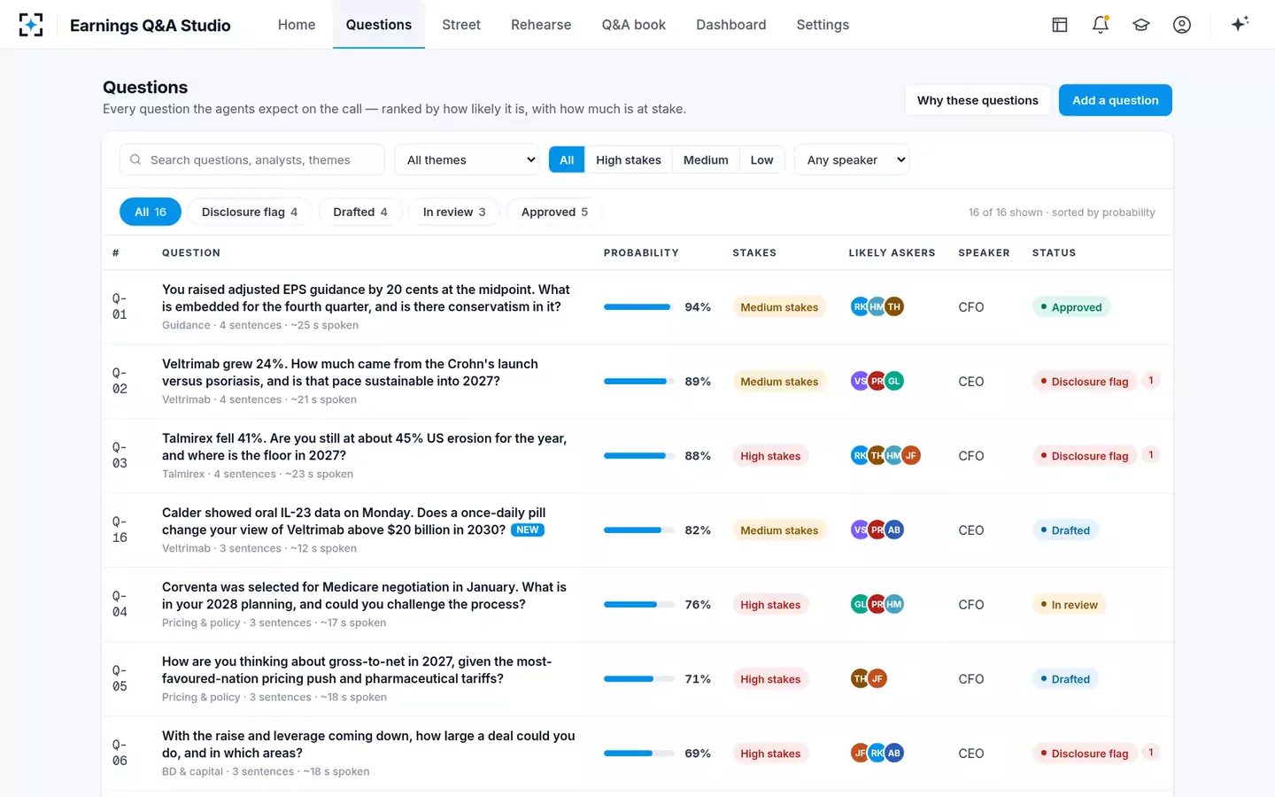Click the 89% probability bar for Q-02
The width and height of the screenshot is (1275, 797).
tap(639, 382)
